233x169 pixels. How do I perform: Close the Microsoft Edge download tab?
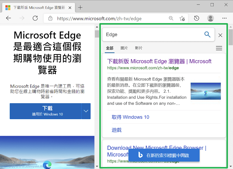[70, 8]
